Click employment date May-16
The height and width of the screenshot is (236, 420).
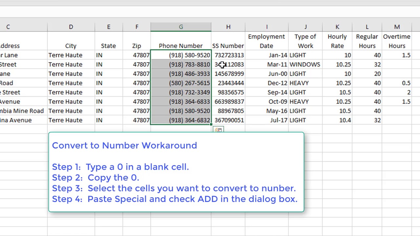267,111
